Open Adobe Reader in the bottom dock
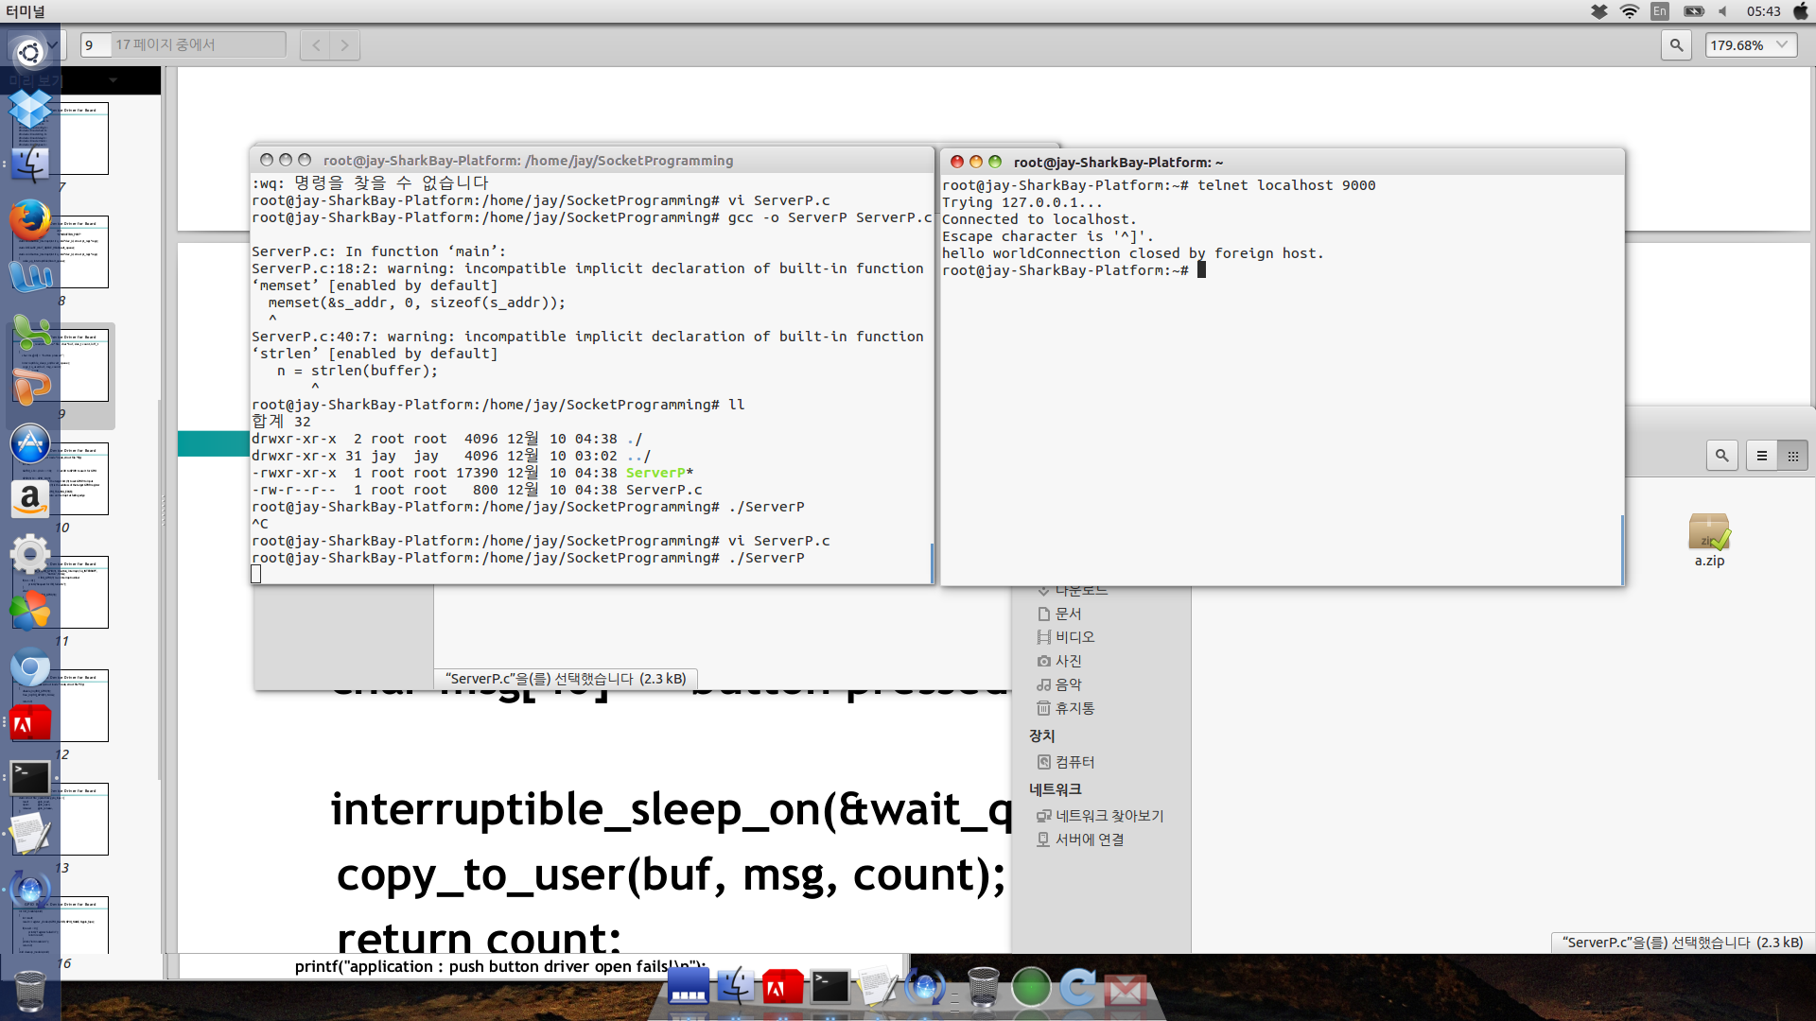Image resolution: width=1816 pixels, height=1021 pixels. (x=783, y=988)
